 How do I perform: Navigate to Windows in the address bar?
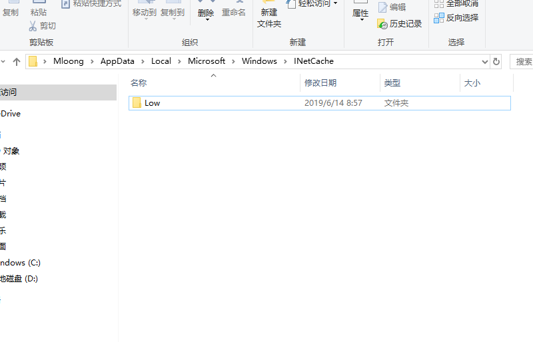pos(259,61)
